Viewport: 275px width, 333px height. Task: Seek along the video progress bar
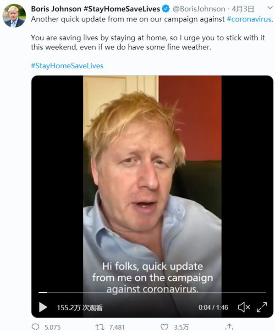pos(151,292)
